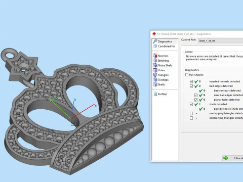Click the Triangles icon
The width and height of the screenshot is (243, 182).
tap(155, 75)
